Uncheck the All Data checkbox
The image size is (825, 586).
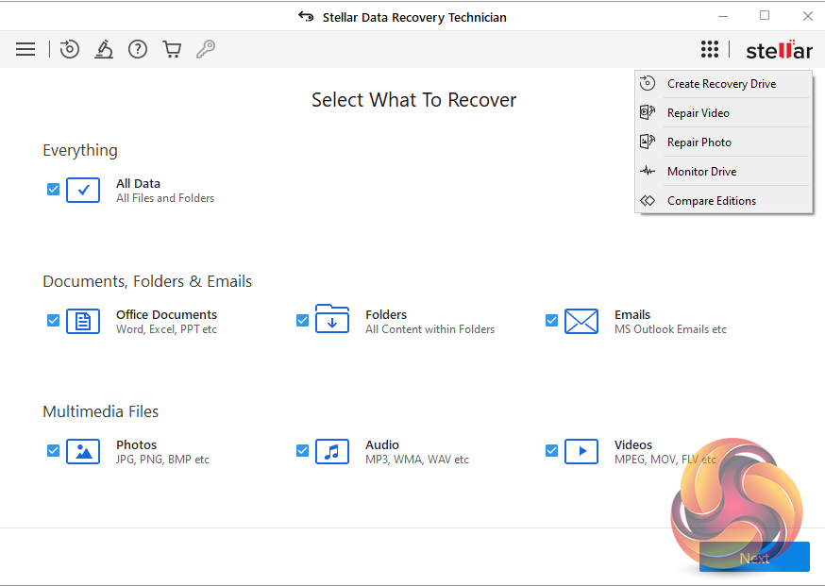tap(54, 189)
